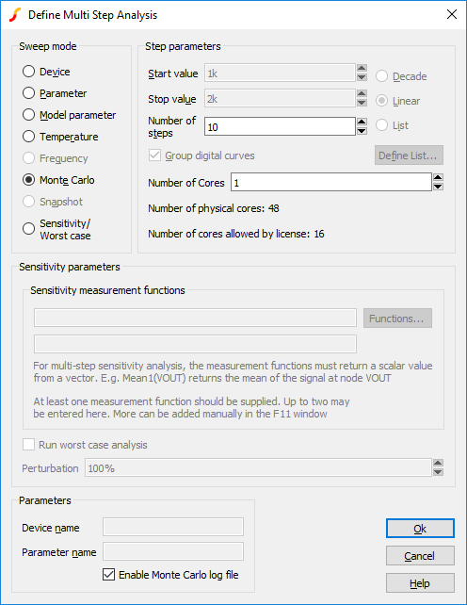This screenshot has height=605, width=467.
Task: Select Monte Carlo sweep mode
Action: 58,180
